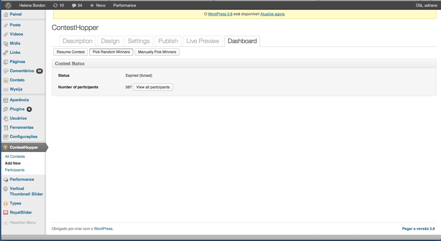The image size is (441, 241).
Task: Click the Ferramentas tools icon
Action: (6, 128)
